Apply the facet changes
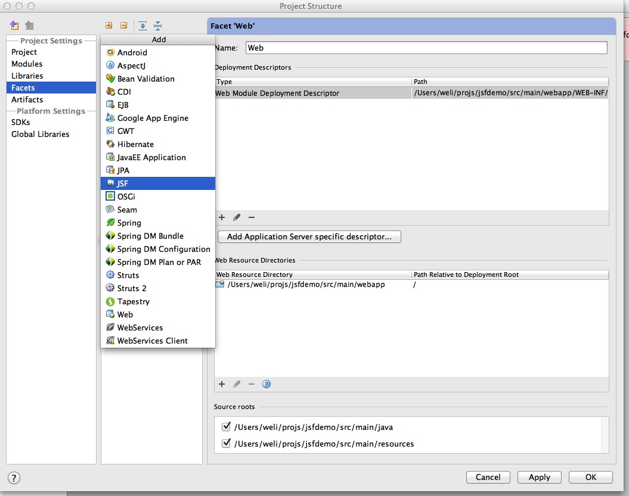 click(x=539, y=477)
